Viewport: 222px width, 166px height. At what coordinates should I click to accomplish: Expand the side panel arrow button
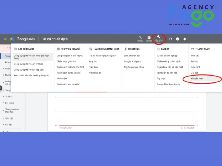(1, 88)
